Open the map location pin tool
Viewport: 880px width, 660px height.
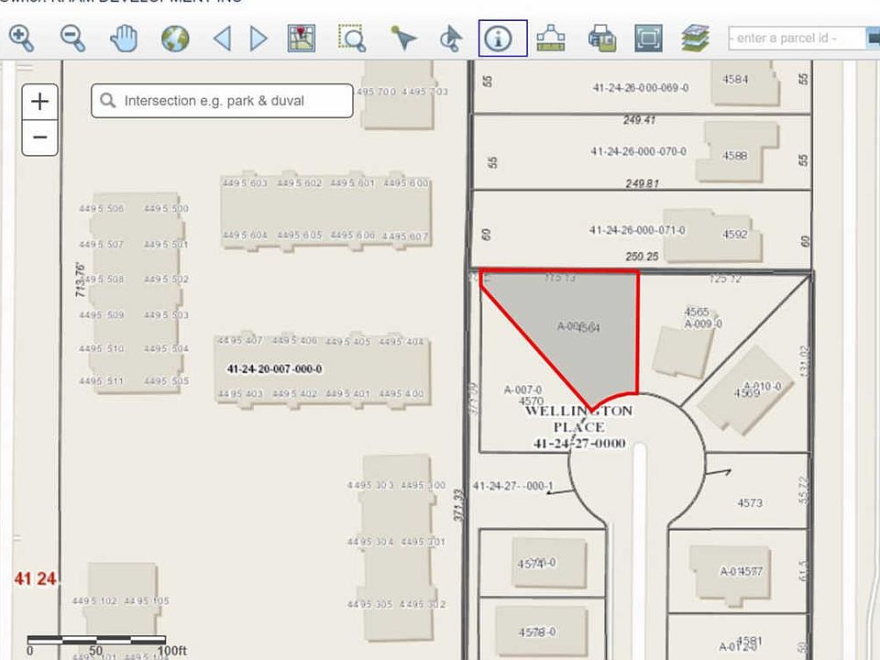point(302,38)
